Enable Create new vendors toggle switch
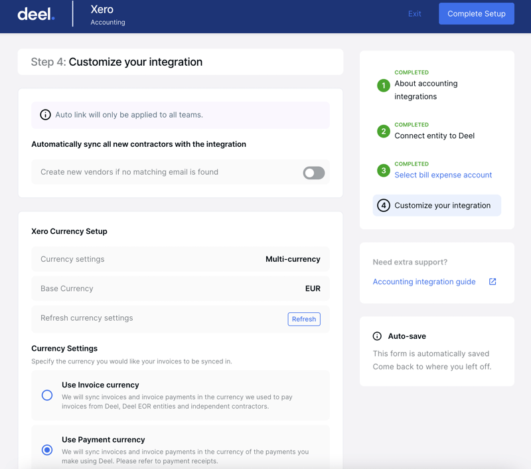531x469 pixels. pos(313,173)
